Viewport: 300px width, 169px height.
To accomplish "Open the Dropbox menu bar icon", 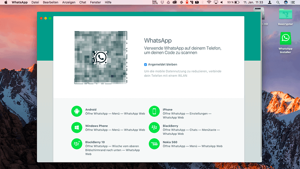I will 162,2.
